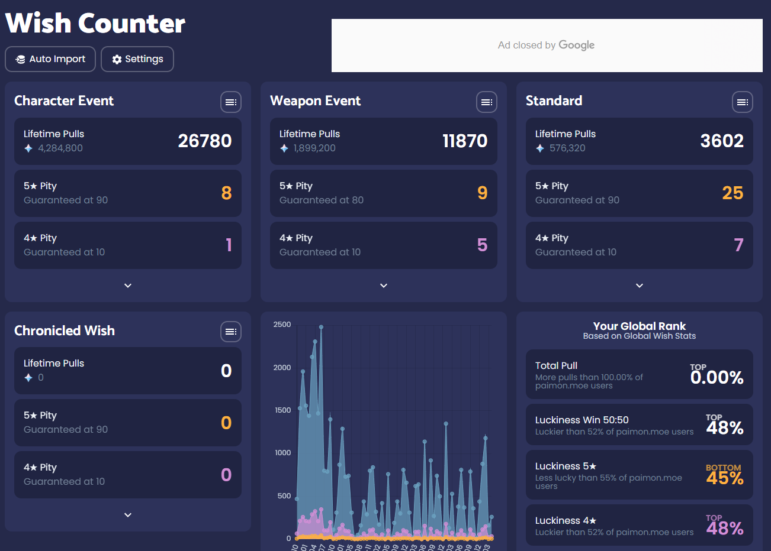
Task: Select Standard lifetime pulls 3602
Action: (x=722, y=141)
